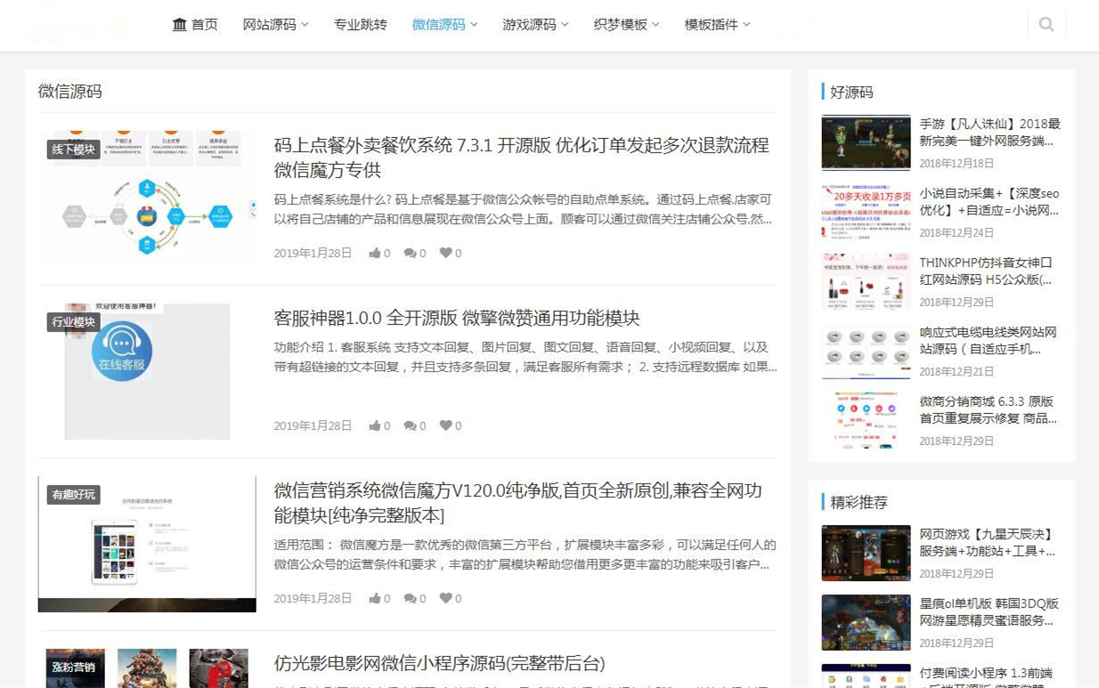Screen dimensions: 1099x688
Task: Click the 涨粉营销 category tag
Action: [x=73, y=668]
